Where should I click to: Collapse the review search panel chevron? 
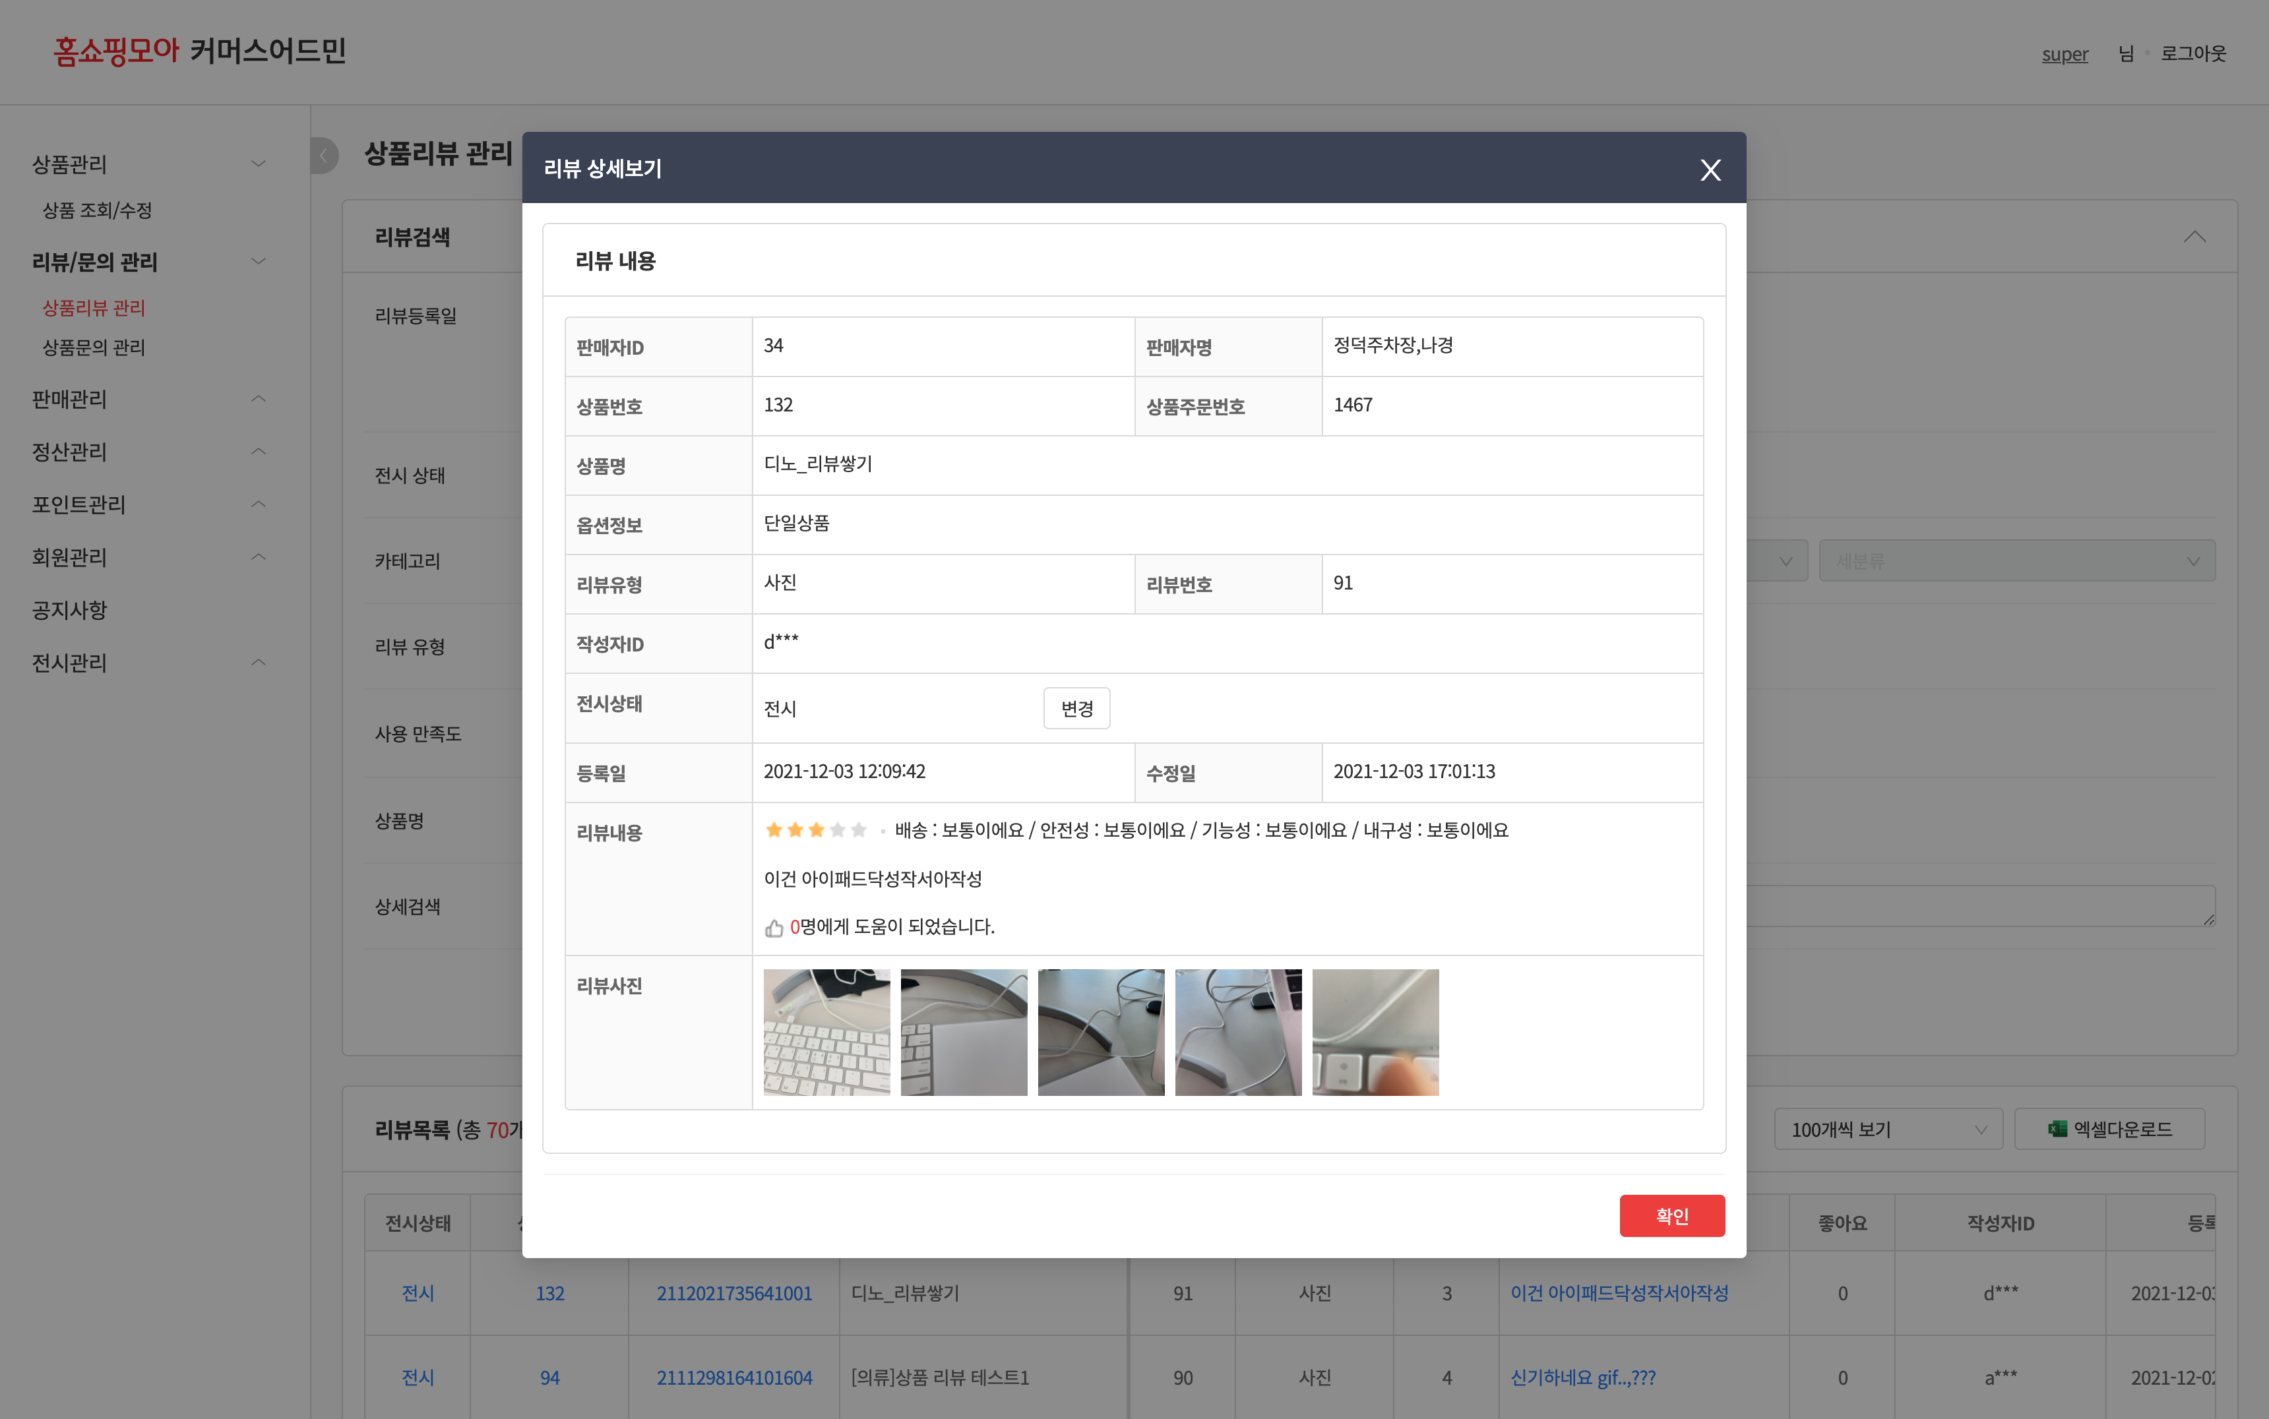pyautogui.click(x=2194, y=237)
